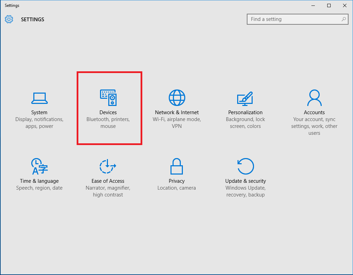Click the Accounts label text
The height and width of the screenshot is (275, 353).
tap(314, 112)
